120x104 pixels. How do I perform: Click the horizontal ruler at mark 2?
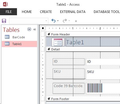click(100, 28)
